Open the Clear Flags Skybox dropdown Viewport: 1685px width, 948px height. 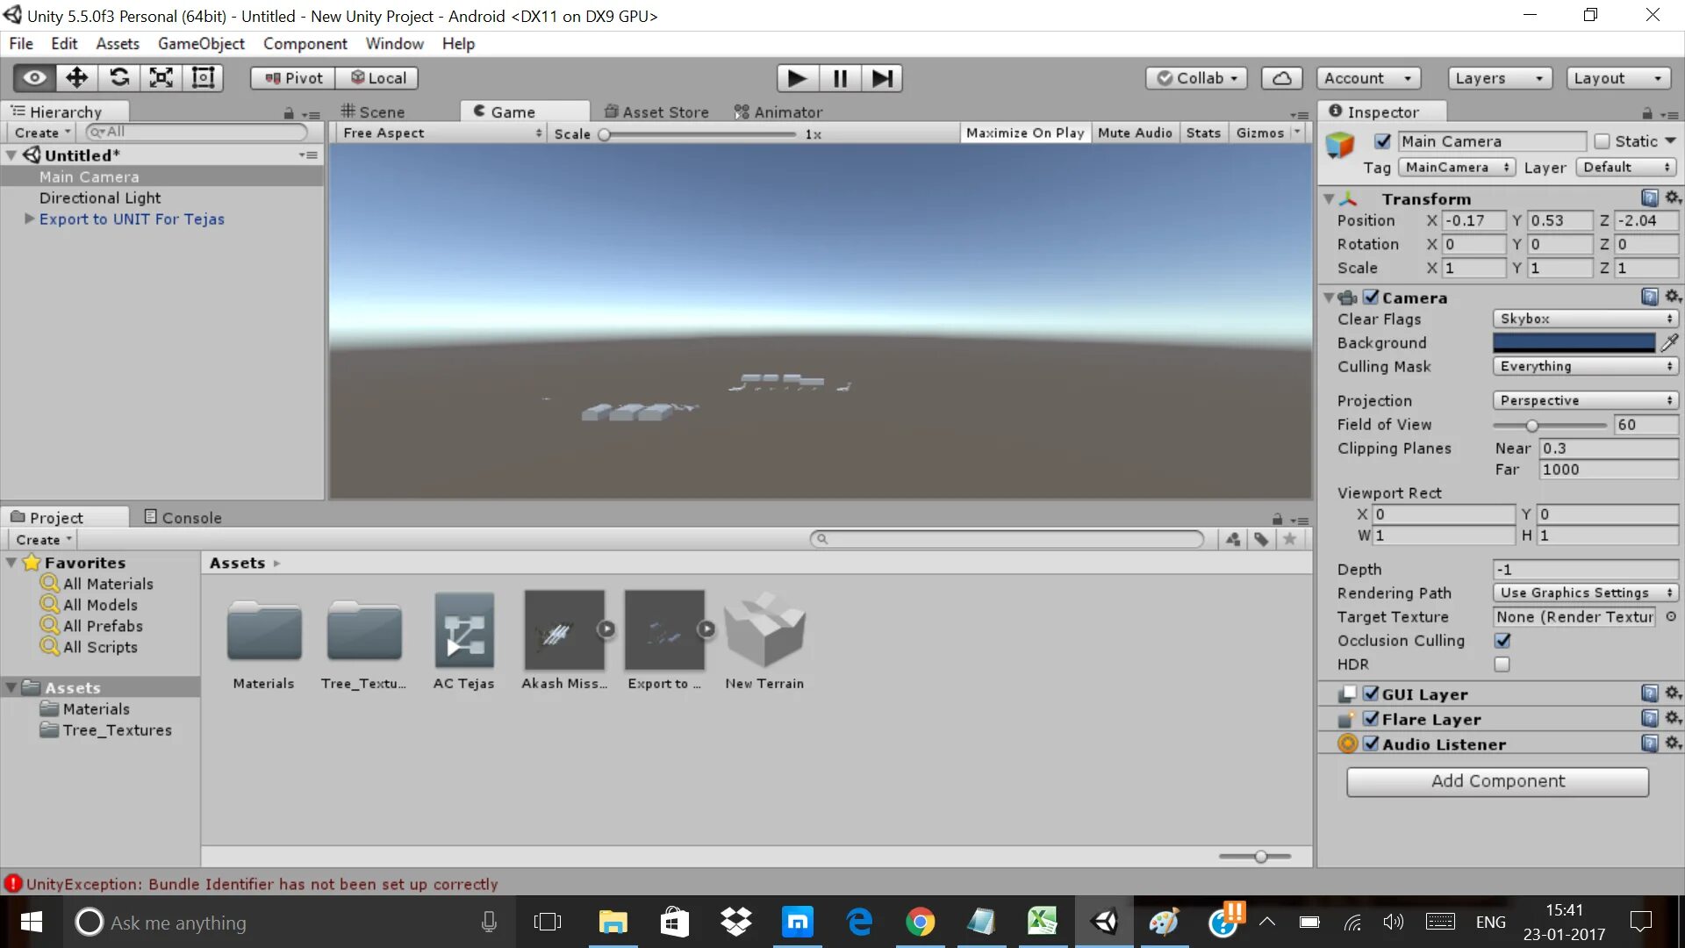pos(1585,319)
